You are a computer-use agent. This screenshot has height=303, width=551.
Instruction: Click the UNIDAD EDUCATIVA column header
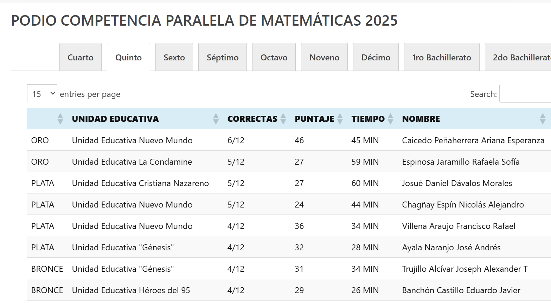[115, 119]
